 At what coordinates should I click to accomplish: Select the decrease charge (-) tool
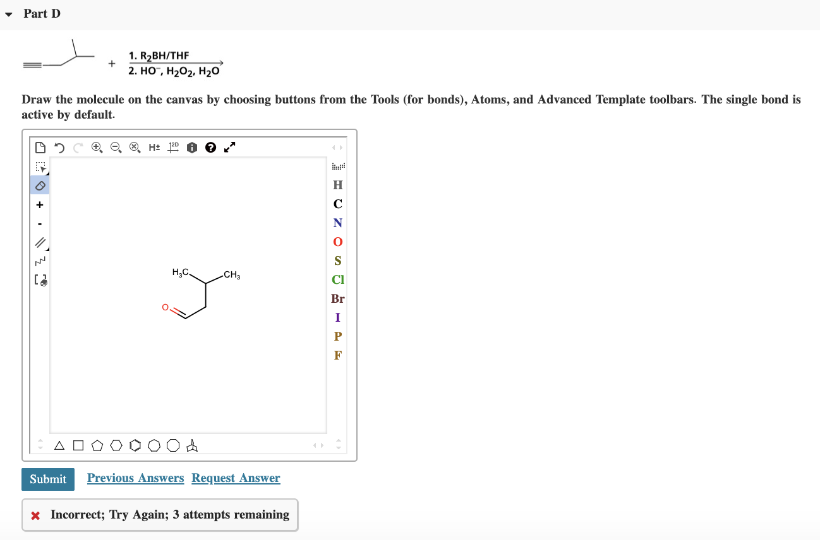(x=40, y=223)
